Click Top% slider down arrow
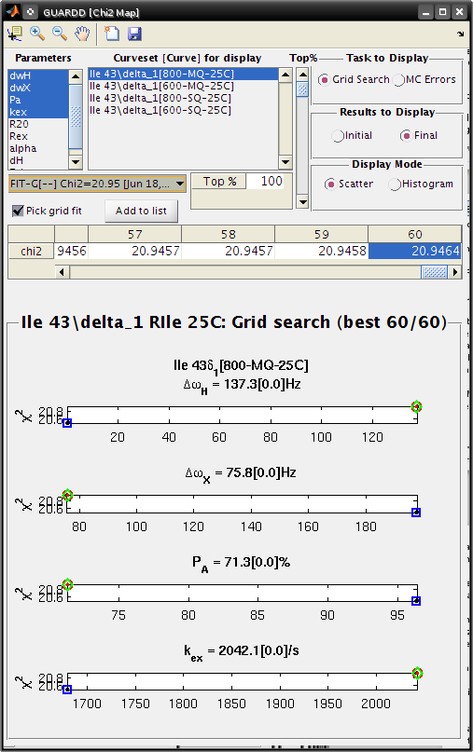The image size is (473, 752). pyautogui.click(x=302, y=202)
